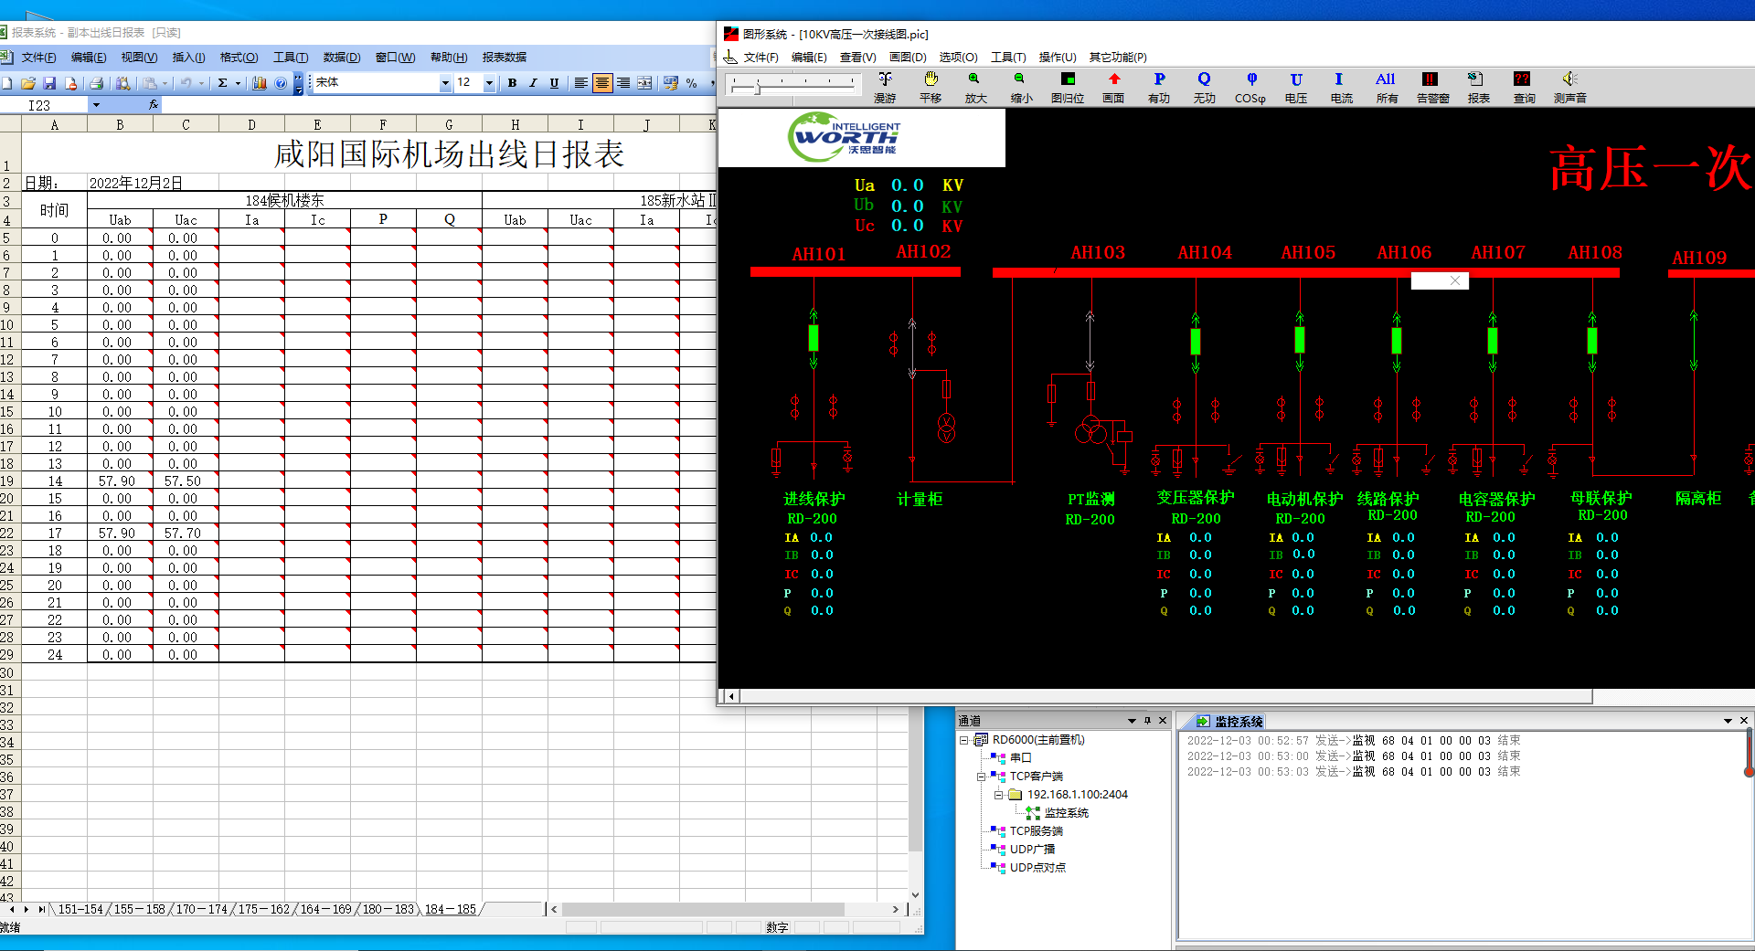Click the 缩小 zoom-out icon
The height and width of the screenshot is (951, 1755).
1021,87
